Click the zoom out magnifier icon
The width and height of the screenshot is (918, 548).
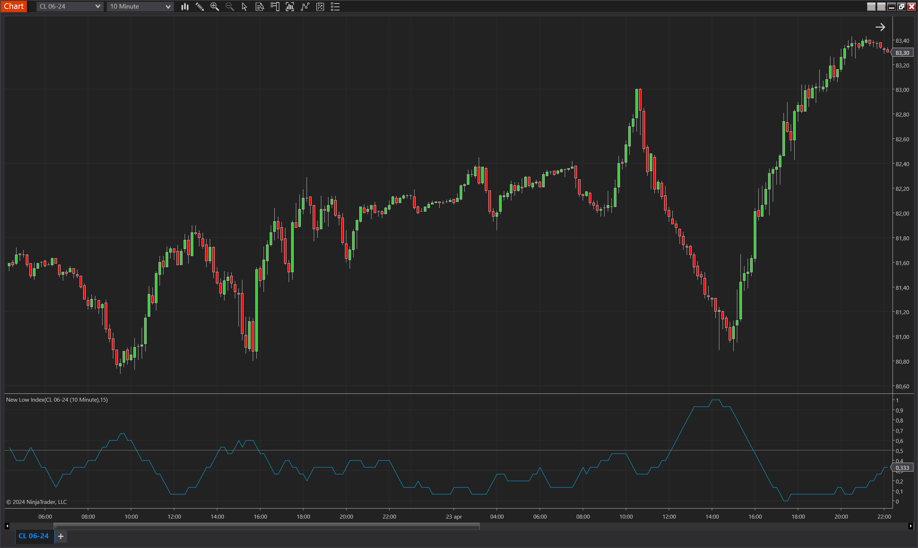point(229,7)
